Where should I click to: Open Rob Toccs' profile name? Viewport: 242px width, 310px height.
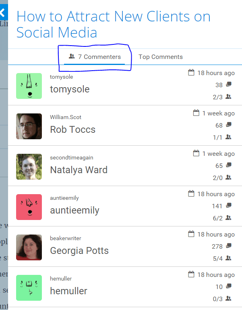click(x=72, y=130)
